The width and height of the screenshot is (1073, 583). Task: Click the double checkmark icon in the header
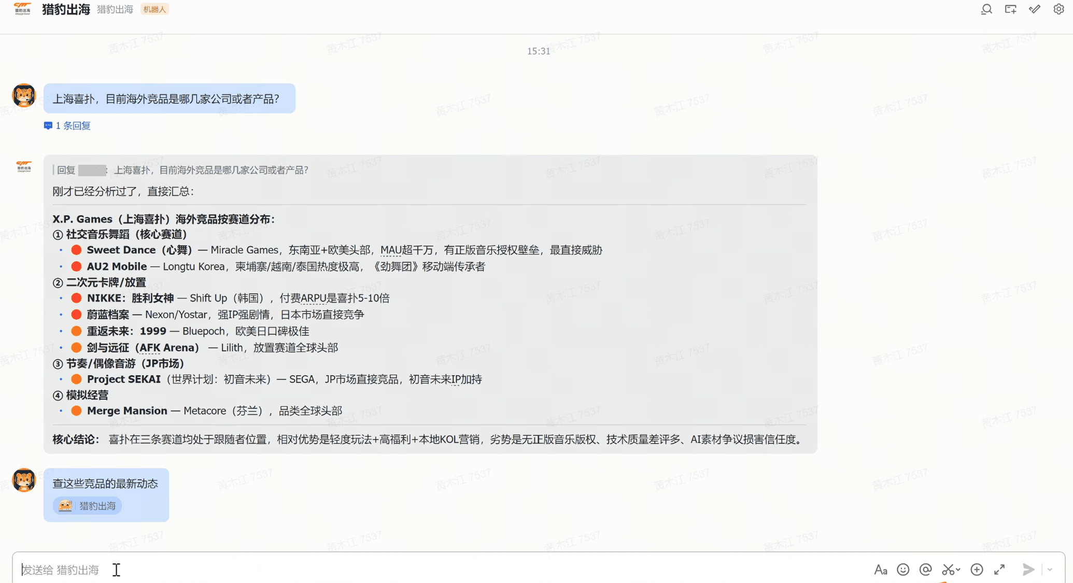[1035, 9]
